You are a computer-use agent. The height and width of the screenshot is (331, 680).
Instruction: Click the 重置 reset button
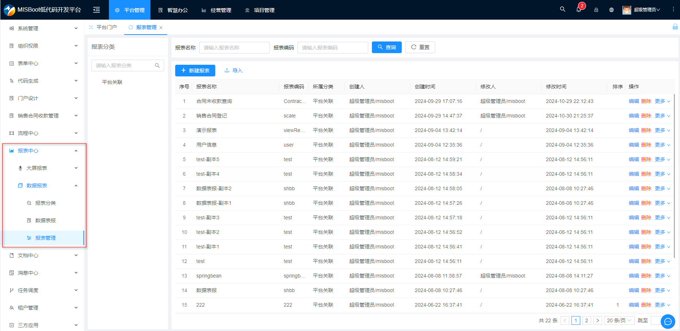tap(420, 47)
